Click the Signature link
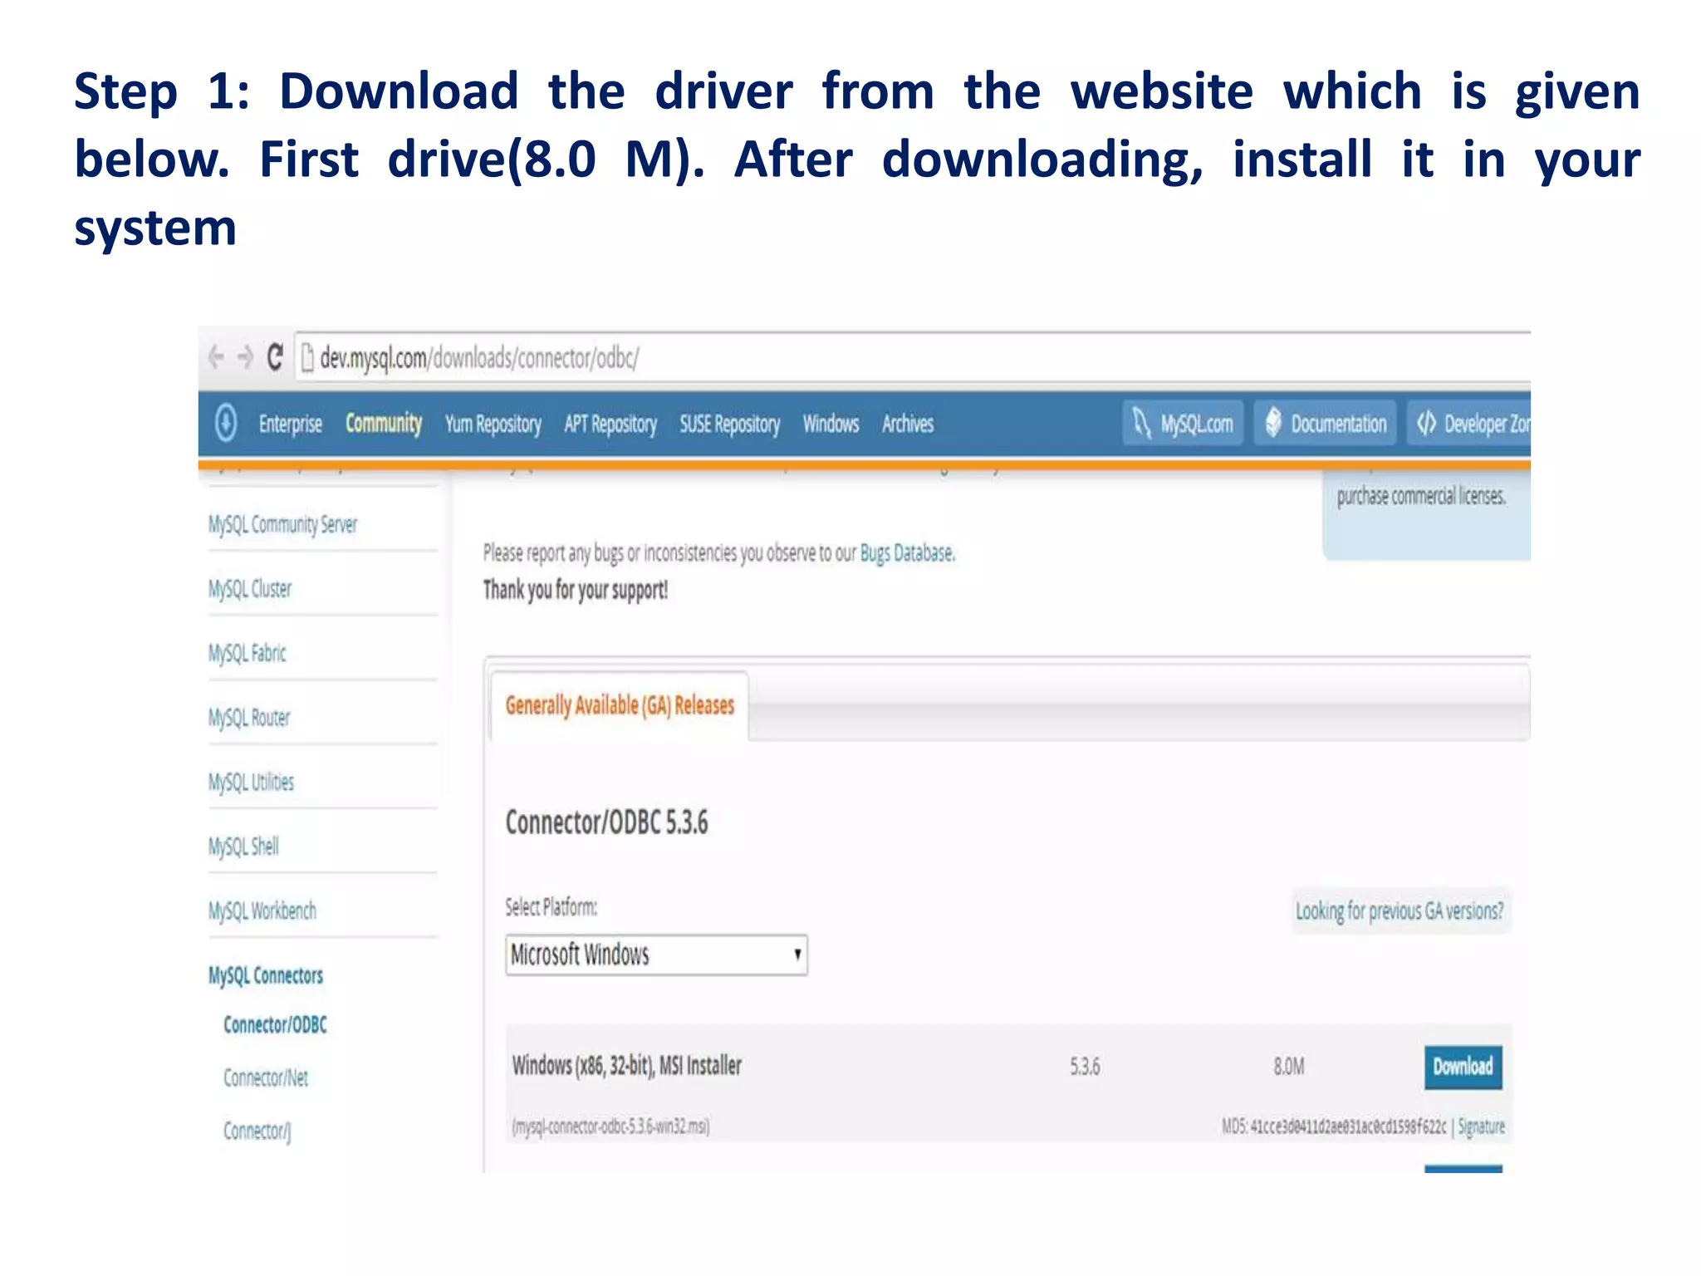Screen dimensions: 1701x1276 point(1481,1126)
